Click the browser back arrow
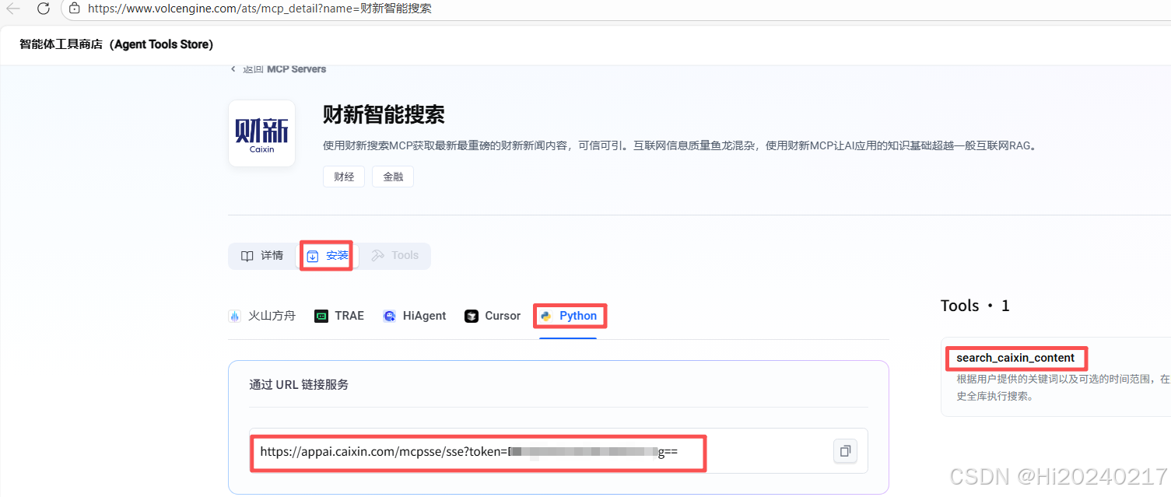The width and height of the screenshot is (1171, 497). point(13,9)
